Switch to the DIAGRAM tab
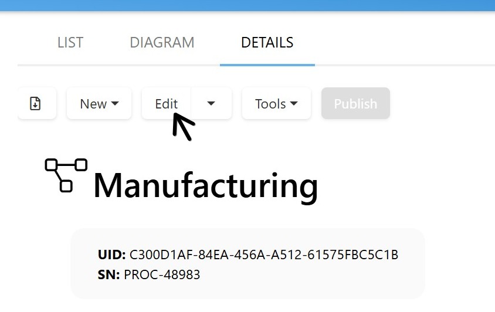The height and width of the screenshot is (312, 495). [x=162, y=43]
